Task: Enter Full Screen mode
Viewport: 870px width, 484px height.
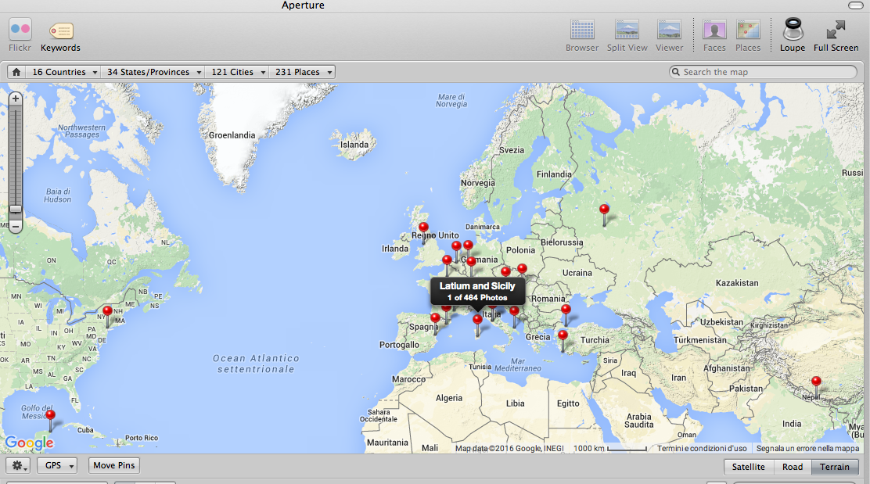Action: pyautogui.click(x=836, y=35)
